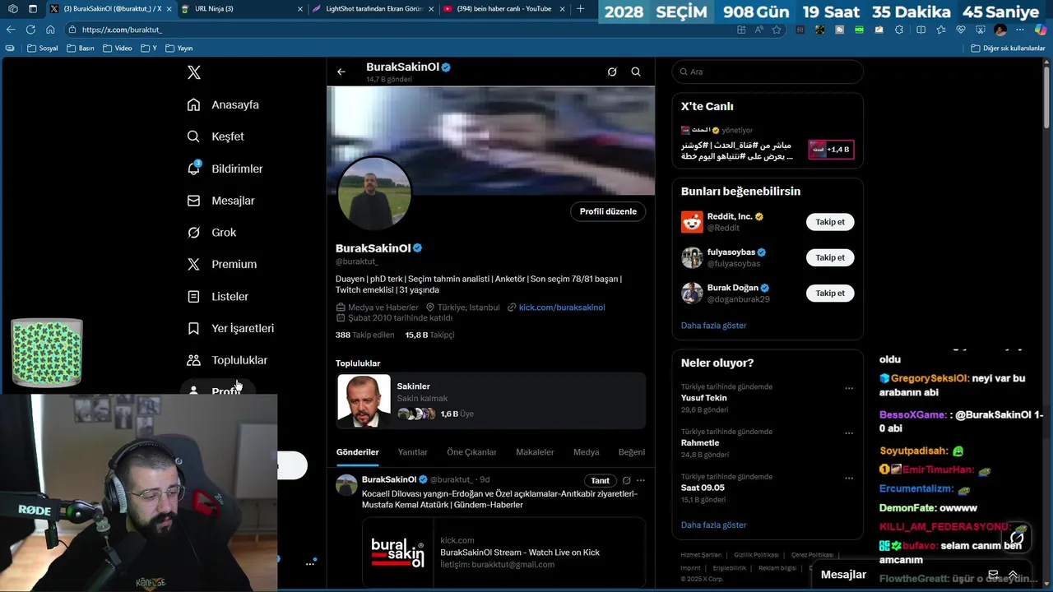Screen dimensions: 1053x592
Task: Switch to the Öne Çıkanlar tab
Action: click(x=471, y=452)
